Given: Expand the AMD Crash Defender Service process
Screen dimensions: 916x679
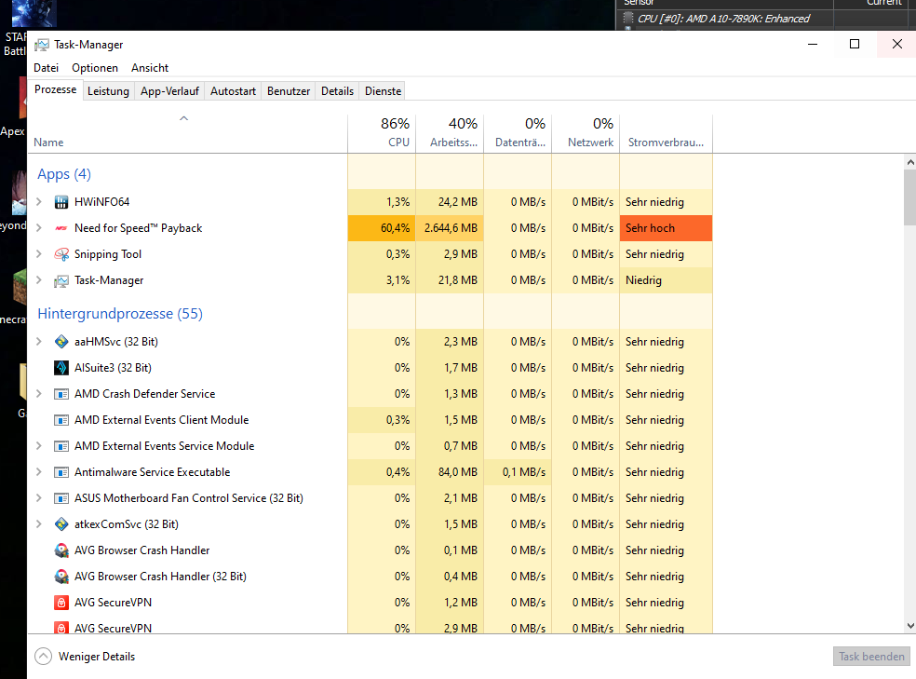Looking at the screenshot, I should pyautogui.click(x=39, y=394).
